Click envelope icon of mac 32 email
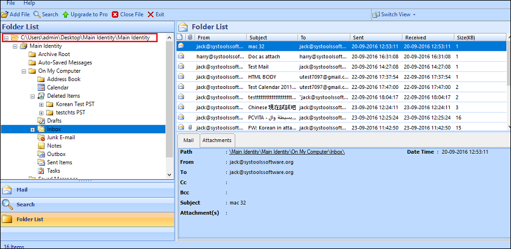The image size is (511, 249). coord(181,46)
